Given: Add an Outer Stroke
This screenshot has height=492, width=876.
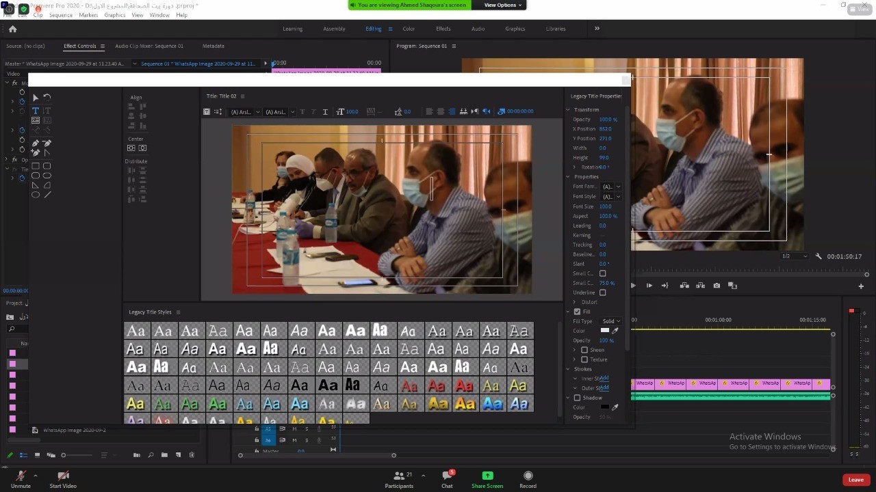Looking at the screenshot, I should coord(604,387).
